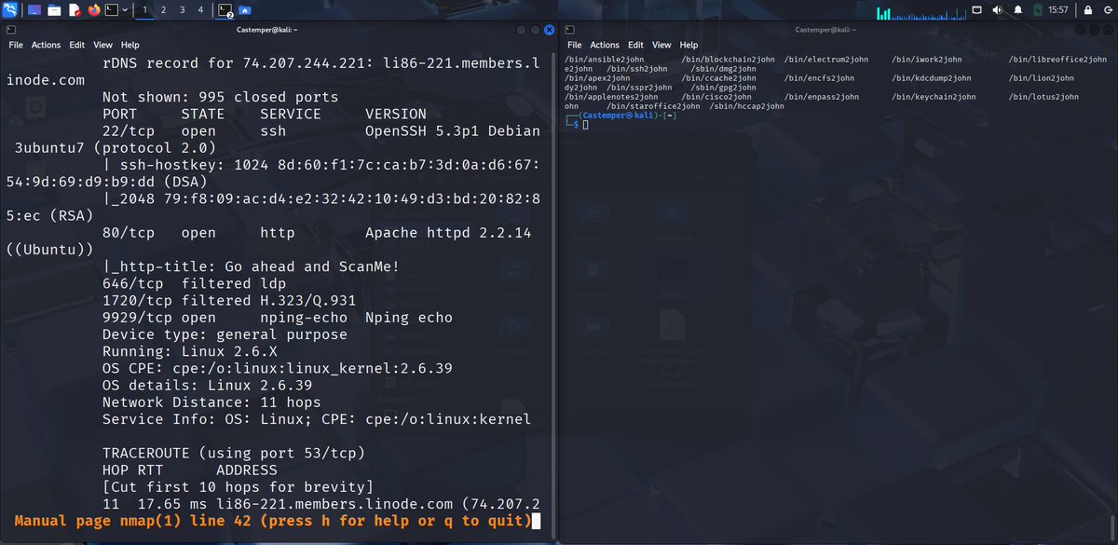Click '/bin/ansible2john' in right terminal
The width and height of the screenshot is (1118, 545).
pyautogui.click(x=605, y=60)
